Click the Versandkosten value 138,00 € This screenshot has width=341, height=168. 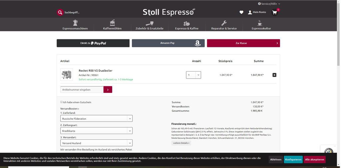(258, 106)
